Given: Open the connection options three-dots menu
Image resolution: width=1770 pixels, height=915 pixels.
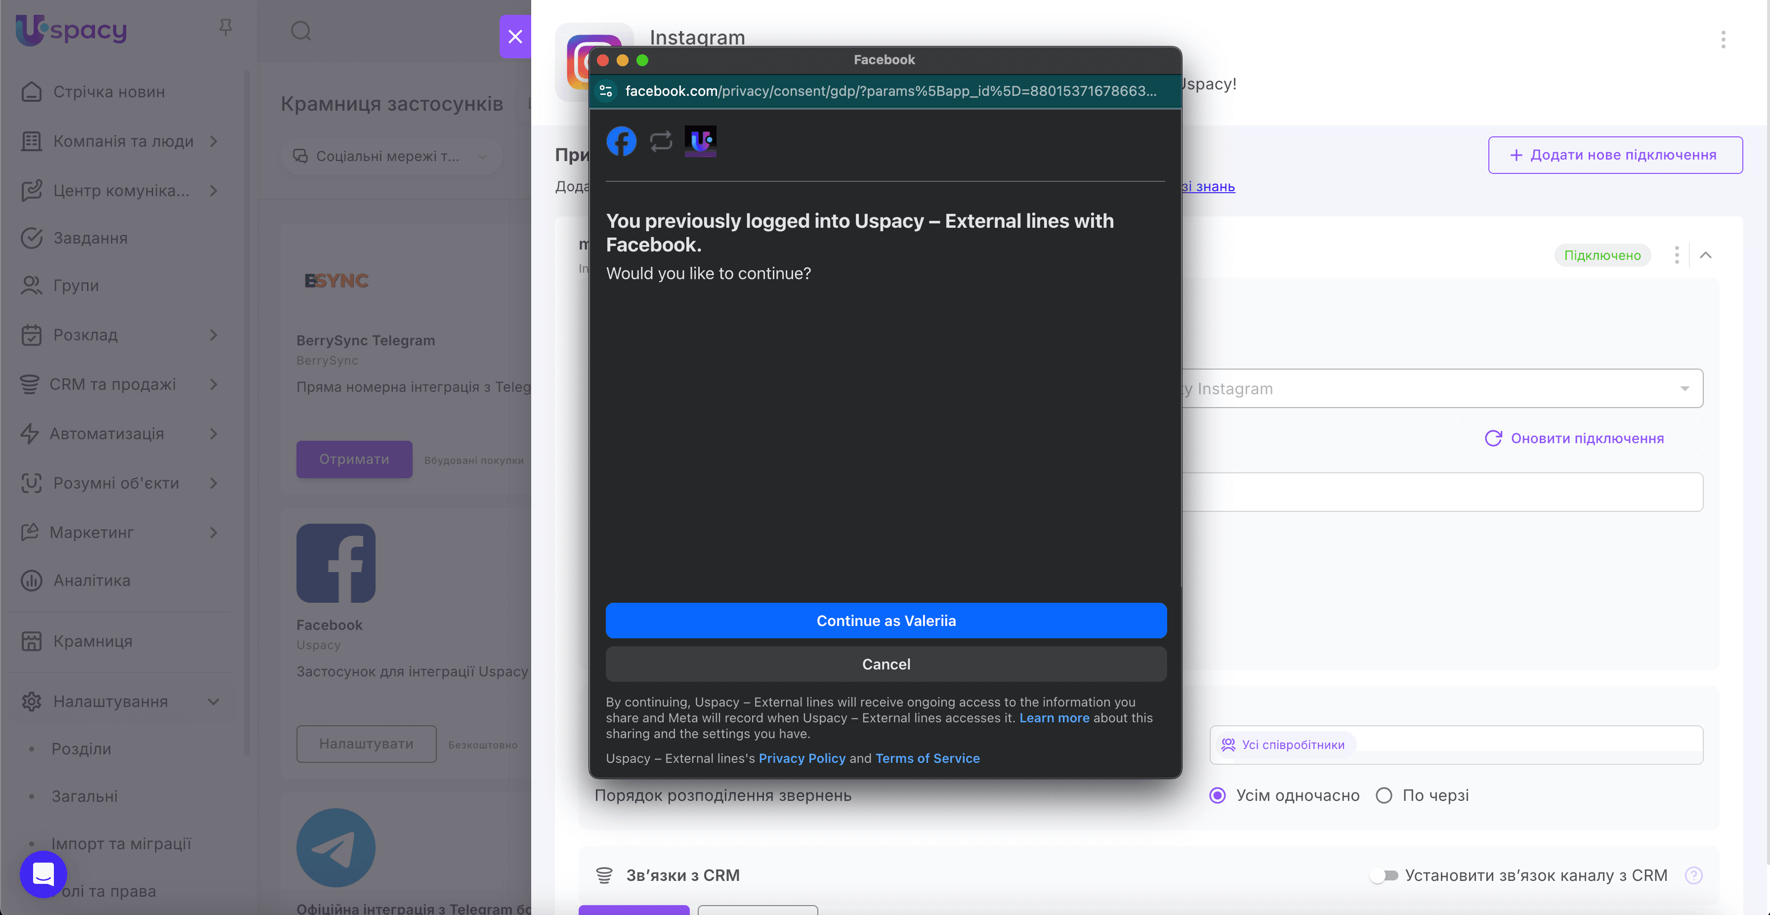Looking at the screenshot, I should [1677, 255].
